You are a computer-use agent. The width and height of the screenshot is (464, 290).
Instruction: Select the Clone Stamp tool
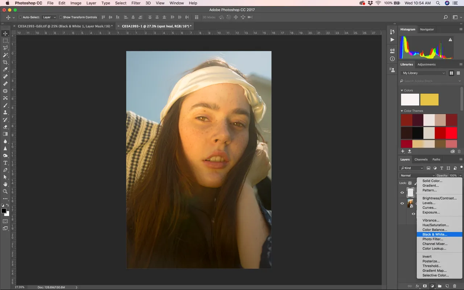coord(5,112)
